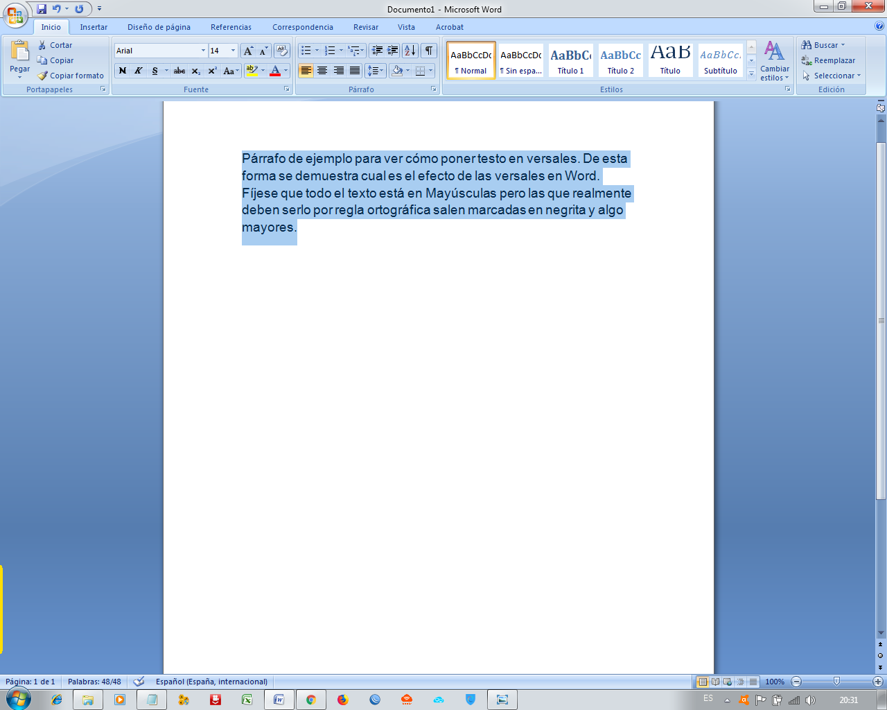Screen dimensions: 887x710
Task: Apply strikethrough to the selected text
Action: click(x=179, y=71)
